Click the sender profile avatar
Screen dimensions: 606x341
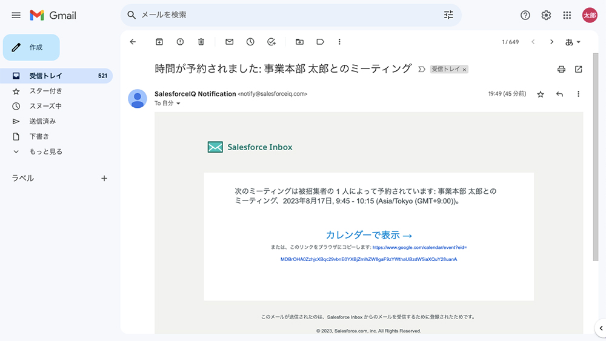(138, 99)
